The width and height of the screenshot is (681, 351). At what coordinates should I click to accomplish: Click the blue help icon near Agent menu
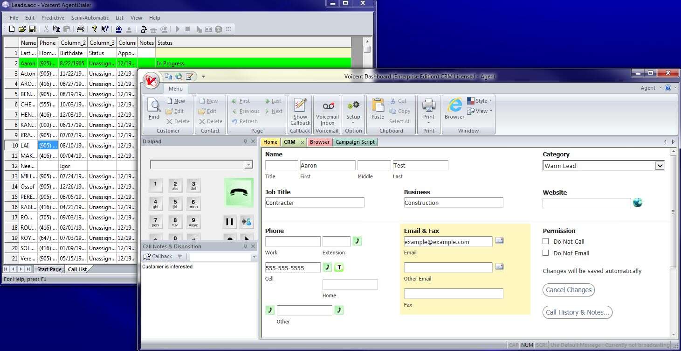tap(668, 88)
